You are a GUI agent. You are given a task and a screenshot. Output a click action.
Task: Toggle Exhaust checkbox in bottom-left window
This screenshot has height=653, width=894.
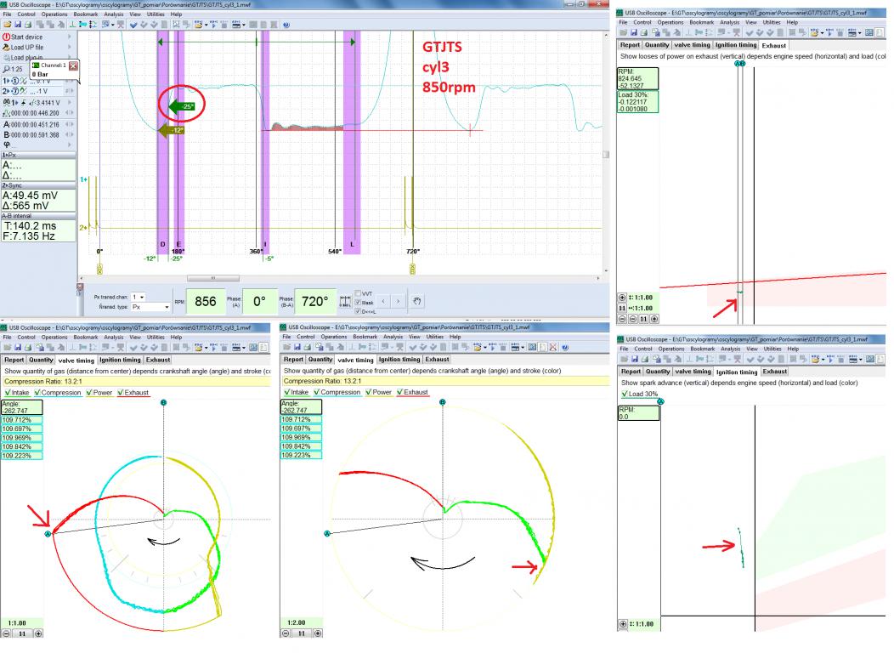(121, 392)
